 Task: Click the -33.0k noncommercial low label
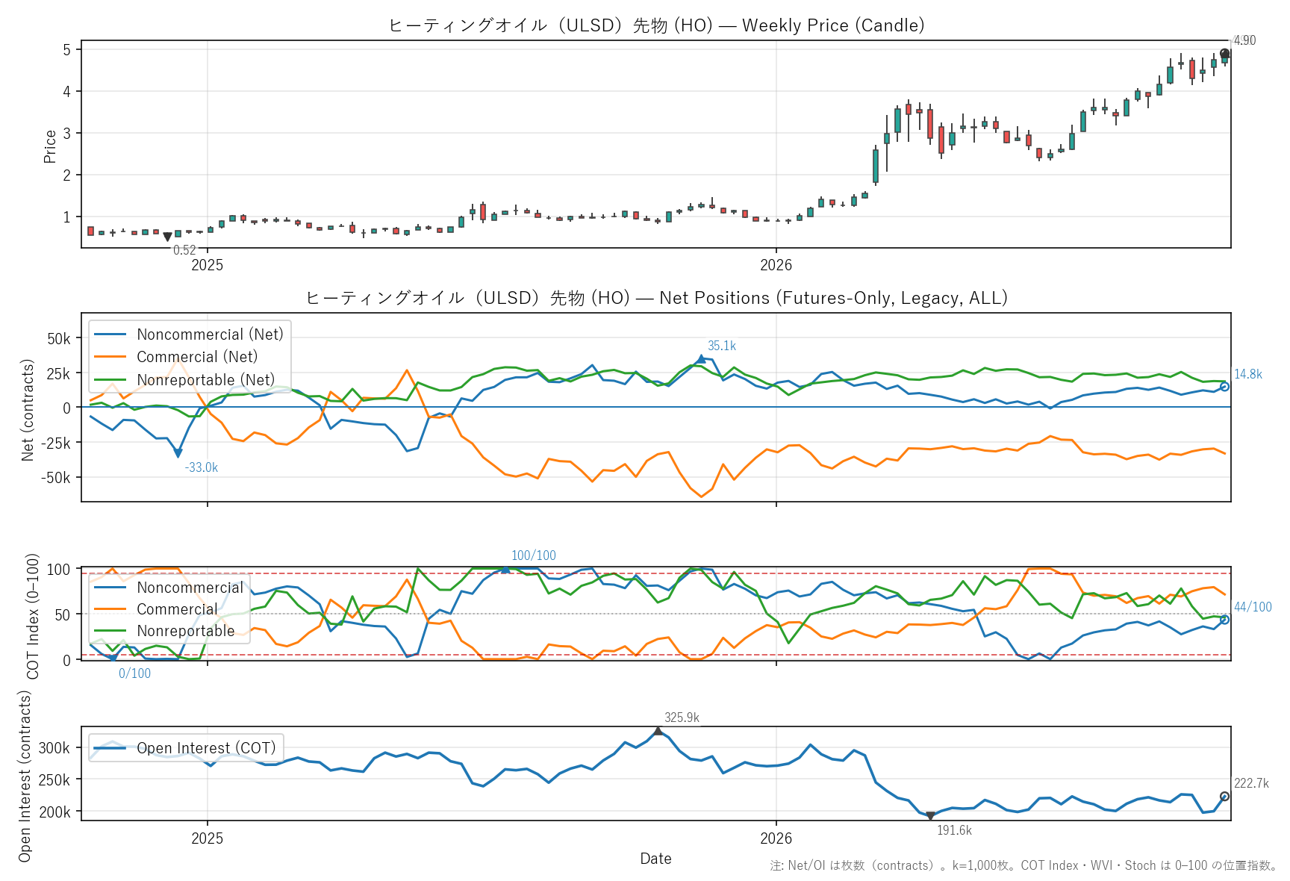202,467
